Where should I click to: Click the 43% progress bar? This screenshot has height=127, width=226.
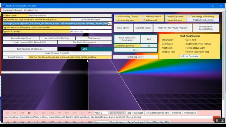click(85, 49)
